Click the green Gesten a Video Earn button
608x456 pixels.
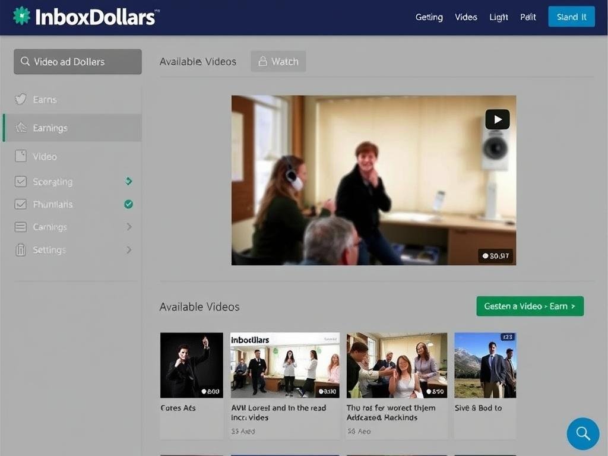pos(529,306)
